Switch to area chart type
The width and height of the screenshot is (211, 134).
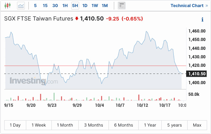pyautogui.click(x=21, y=6)
